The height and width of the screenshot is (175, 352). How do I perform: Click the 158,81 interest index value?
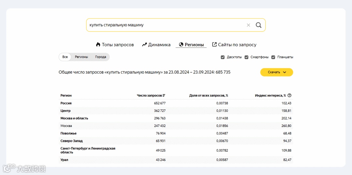point(286,111)
